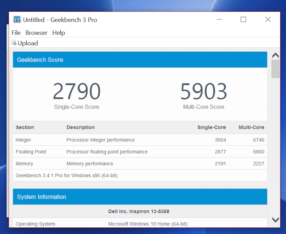Click the Upload toolbar button
This screenshot has height=234, width=286.
(x=25, y=43)
